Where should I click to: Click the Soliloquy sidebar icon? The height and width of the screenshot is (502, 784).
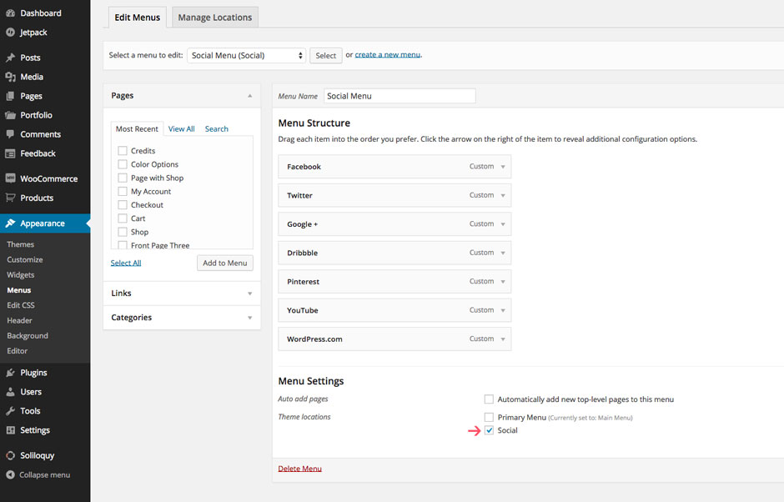[10, 455]
